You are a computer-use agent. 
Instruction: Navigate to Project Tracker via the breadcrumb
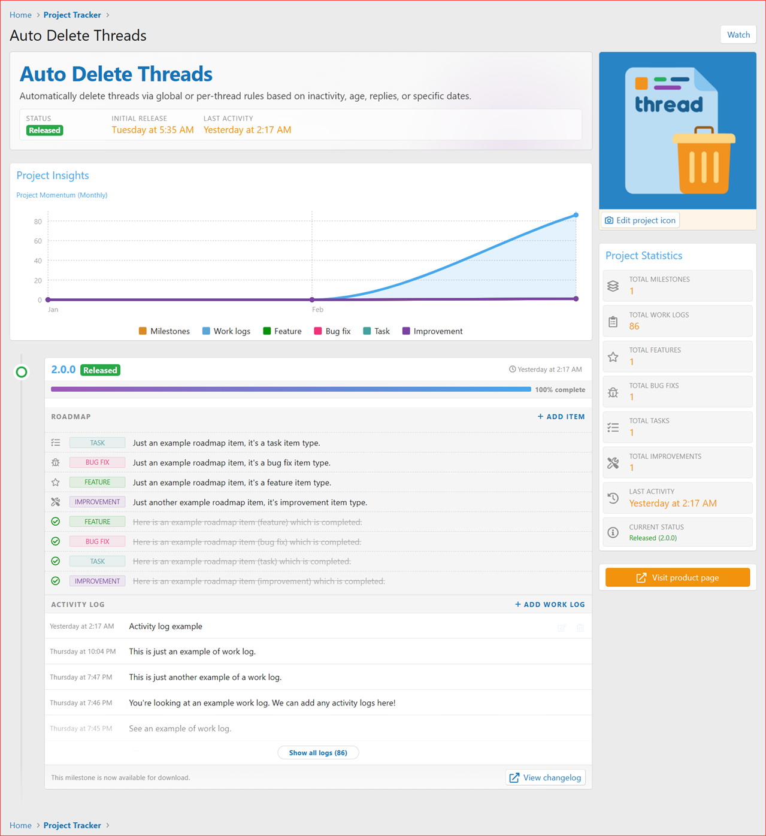[72, 14]
